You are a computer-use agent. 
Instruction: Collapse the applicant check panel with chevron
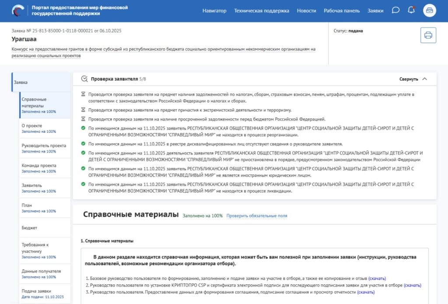pyautogui.click(x=424, y=79)
